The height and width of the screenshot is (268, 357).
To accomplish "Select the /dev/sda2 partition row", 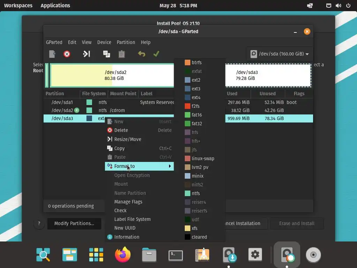I will [x=178, y=110].
